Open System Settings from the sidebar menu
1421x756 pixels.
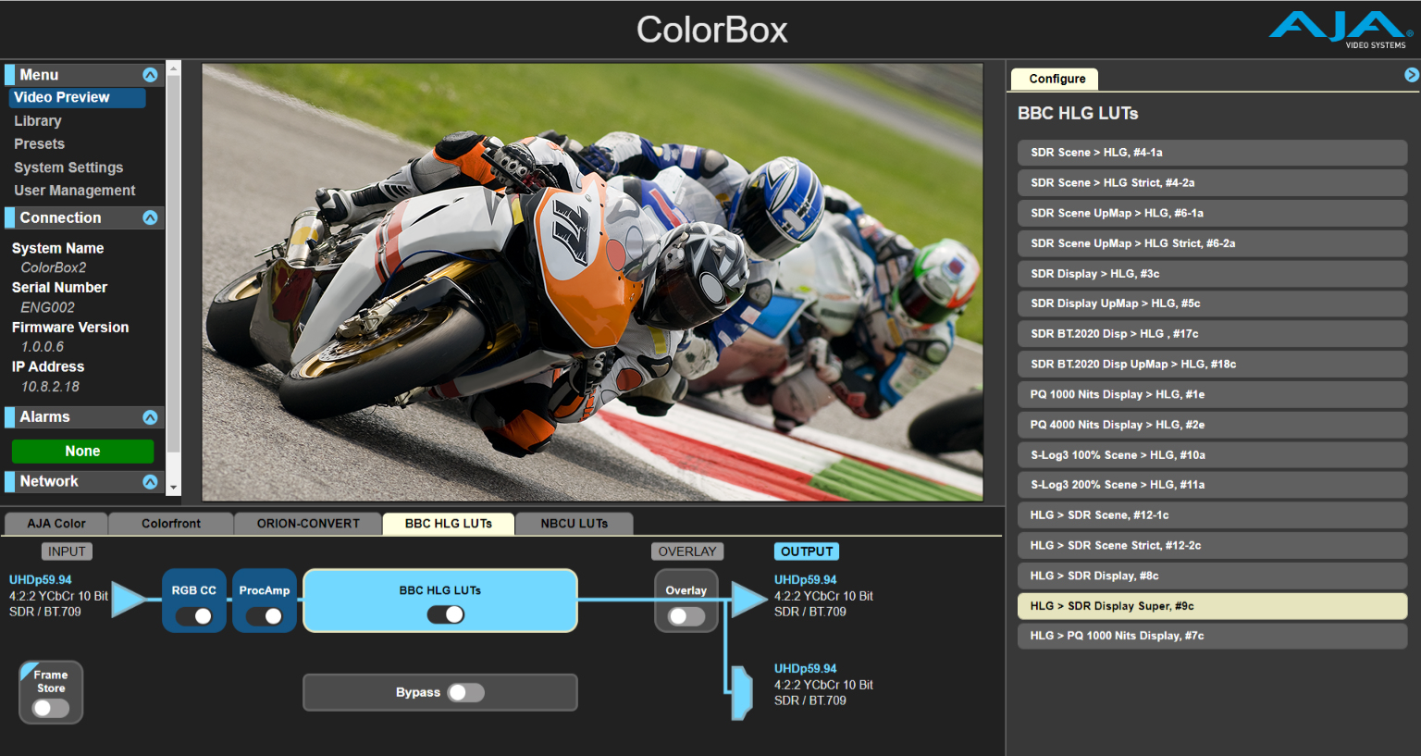[x=68, y=167]
